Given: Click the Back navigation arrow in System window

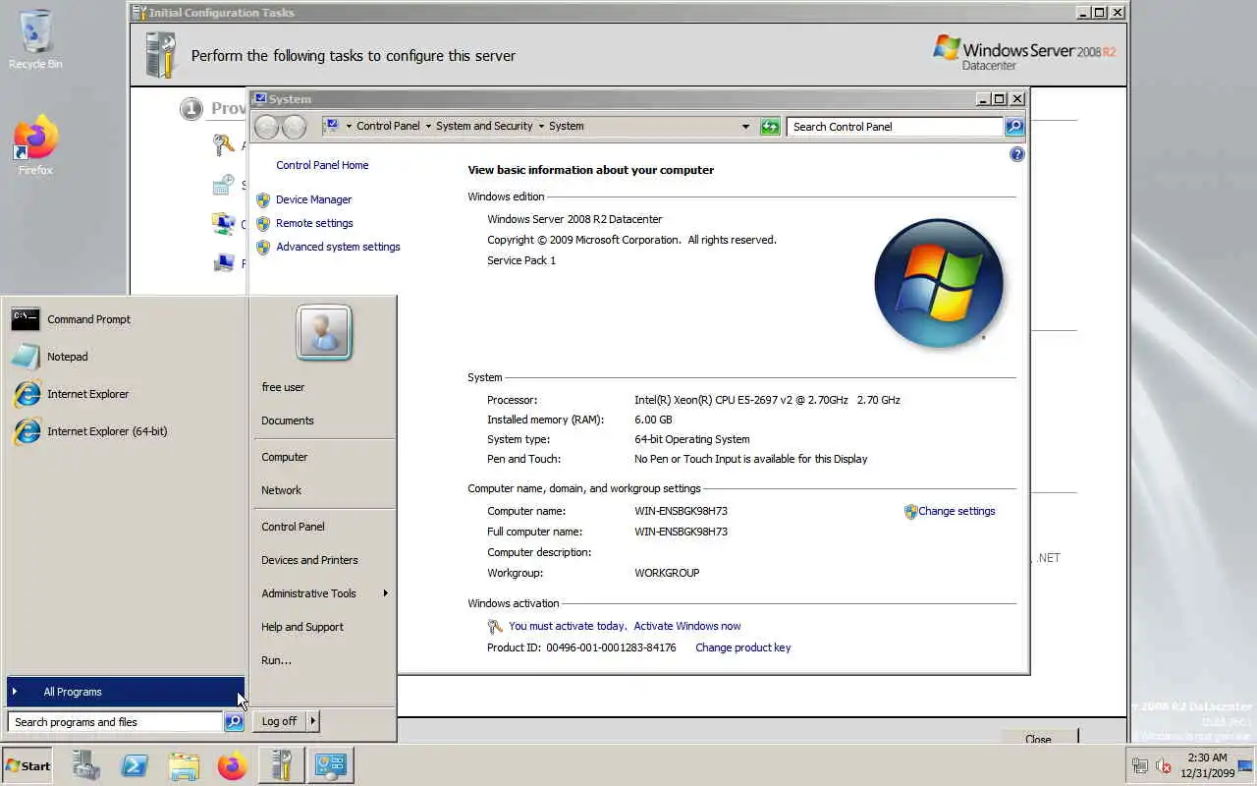Looking at the screenshot, I should 266,127.
